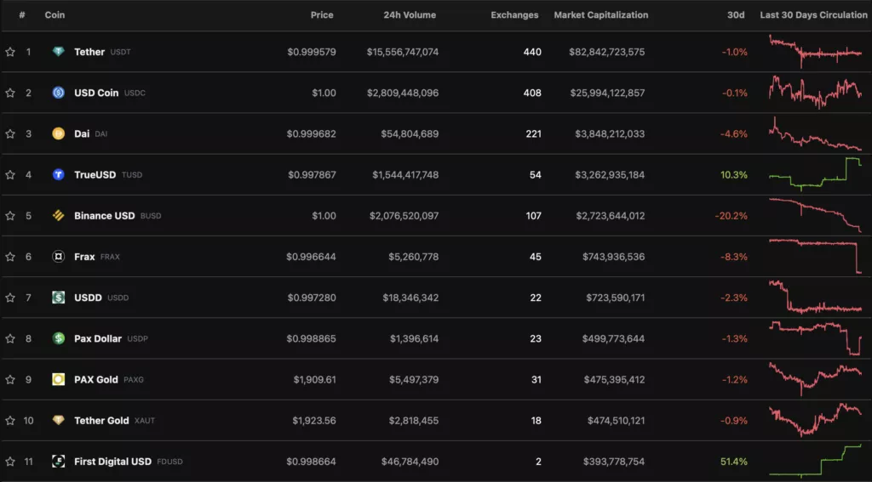Open the Tether Gold coin link
The image size is (872, 482).
[101, 420]
